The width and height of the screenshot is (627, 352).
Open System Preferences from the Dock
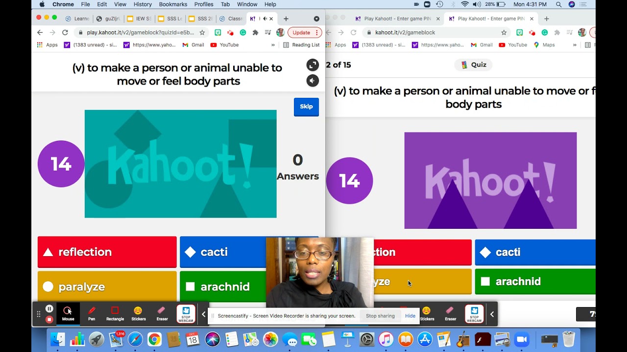point(367,339)
